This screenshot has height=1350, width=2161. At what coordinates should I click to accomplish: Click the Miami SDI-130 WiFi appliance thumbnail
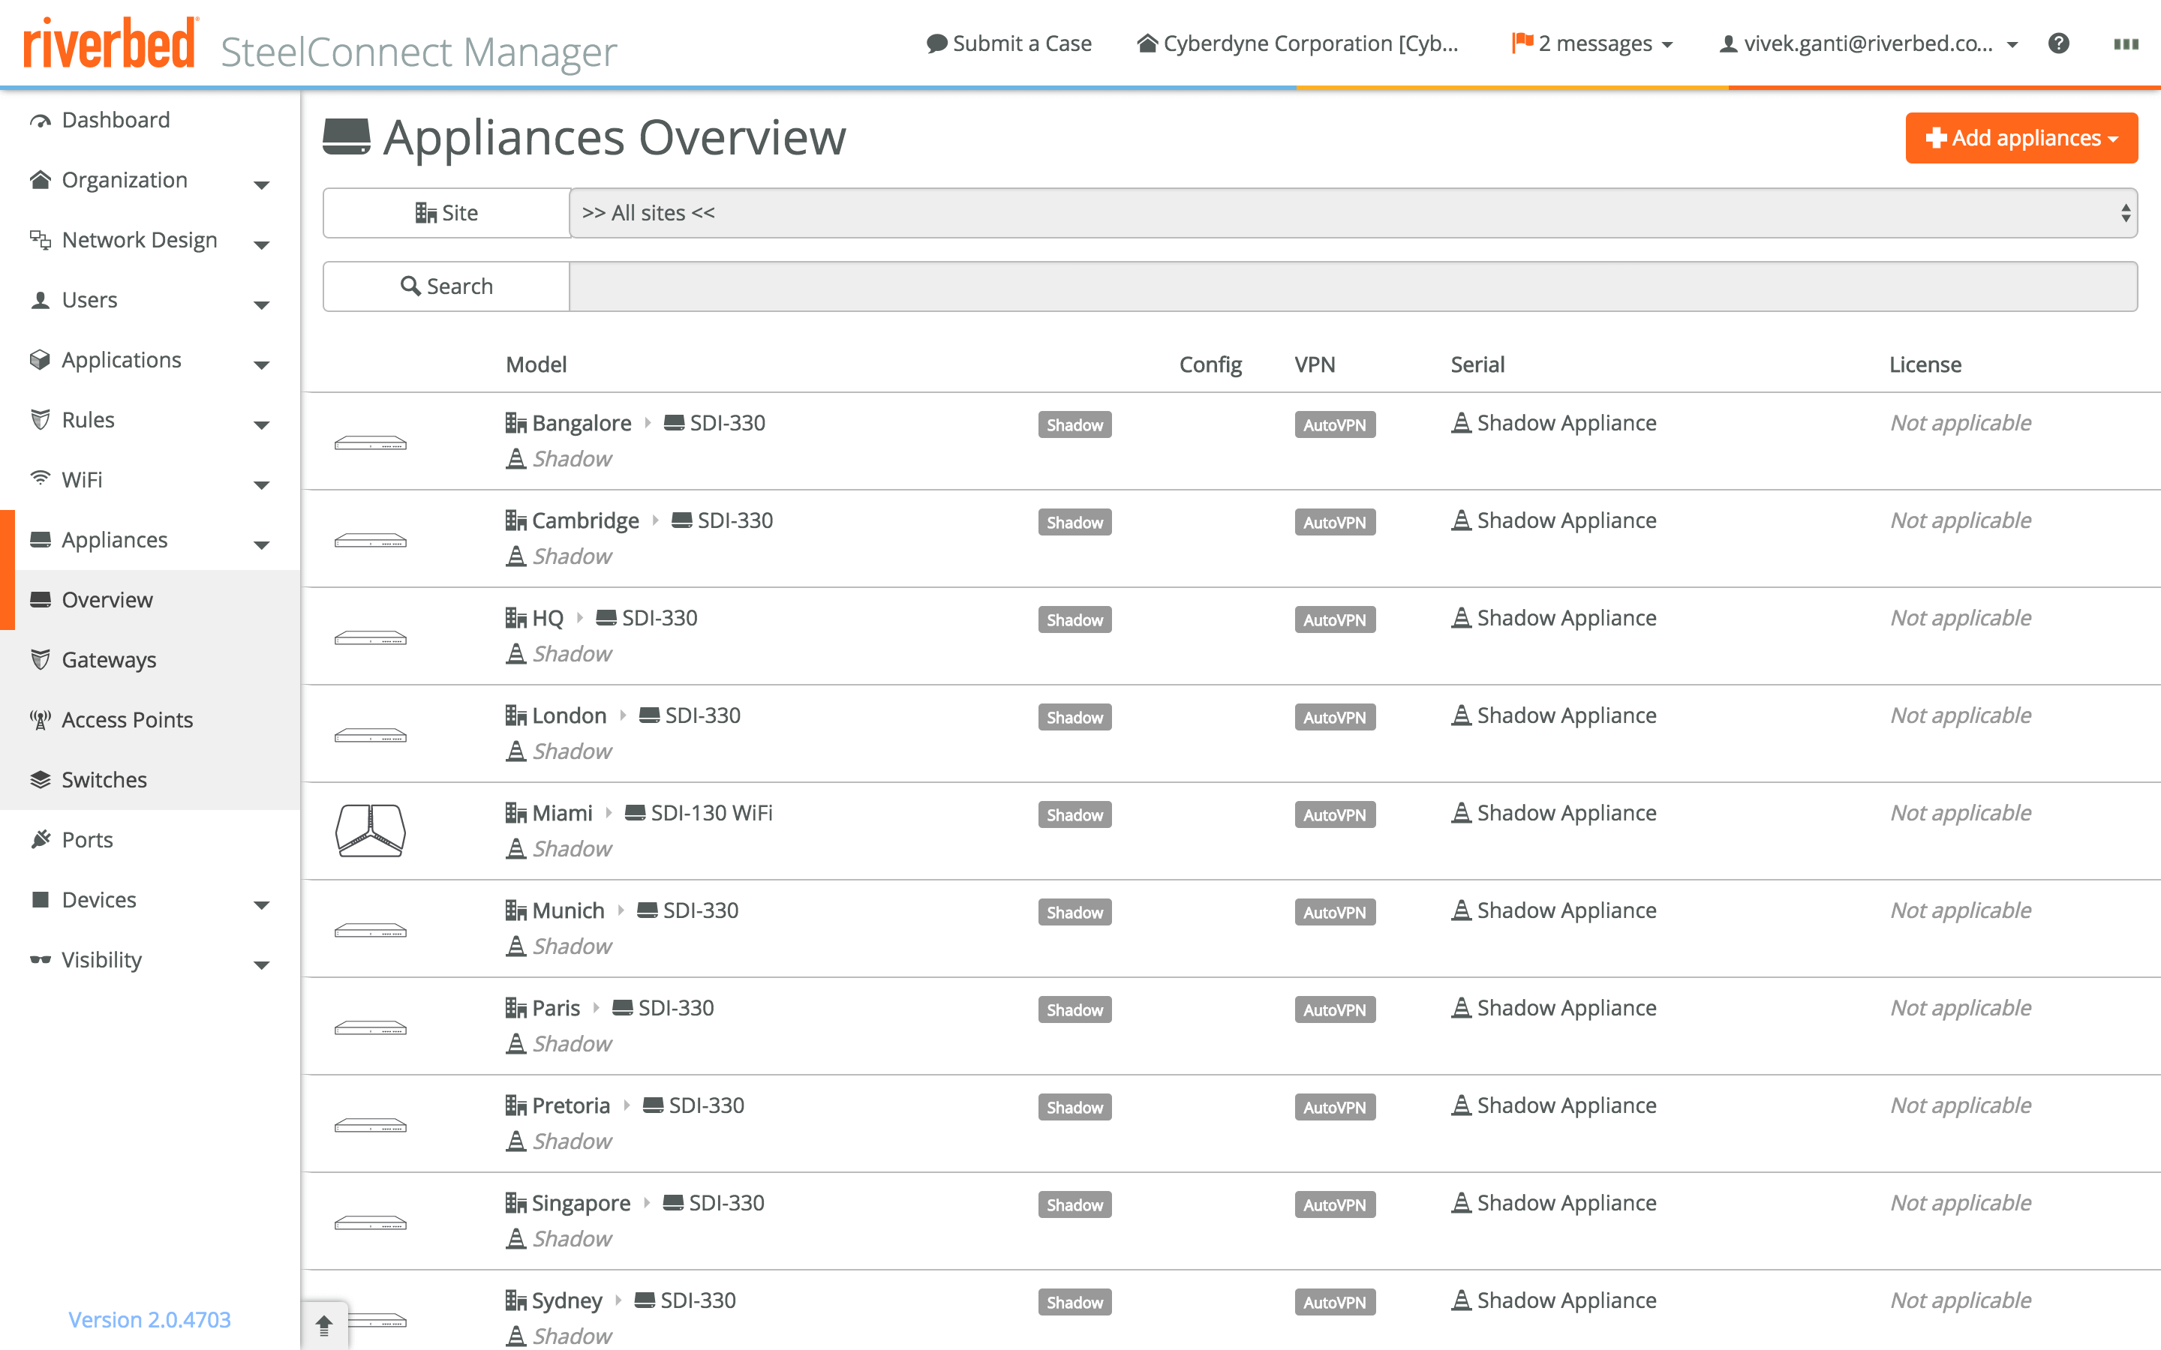point(371,829)
